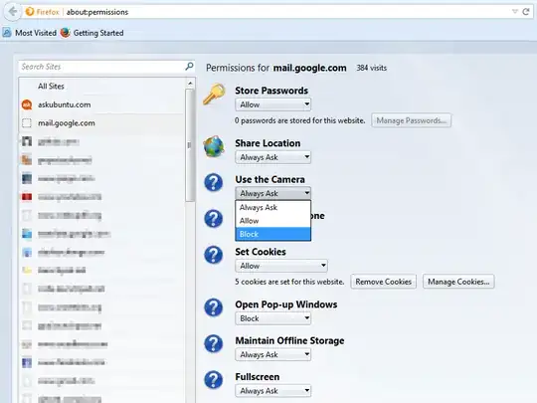537x403 pixels.
Task: Click the 'Permissions for mail.google.com' heading
Action: [x=276, y=68]
